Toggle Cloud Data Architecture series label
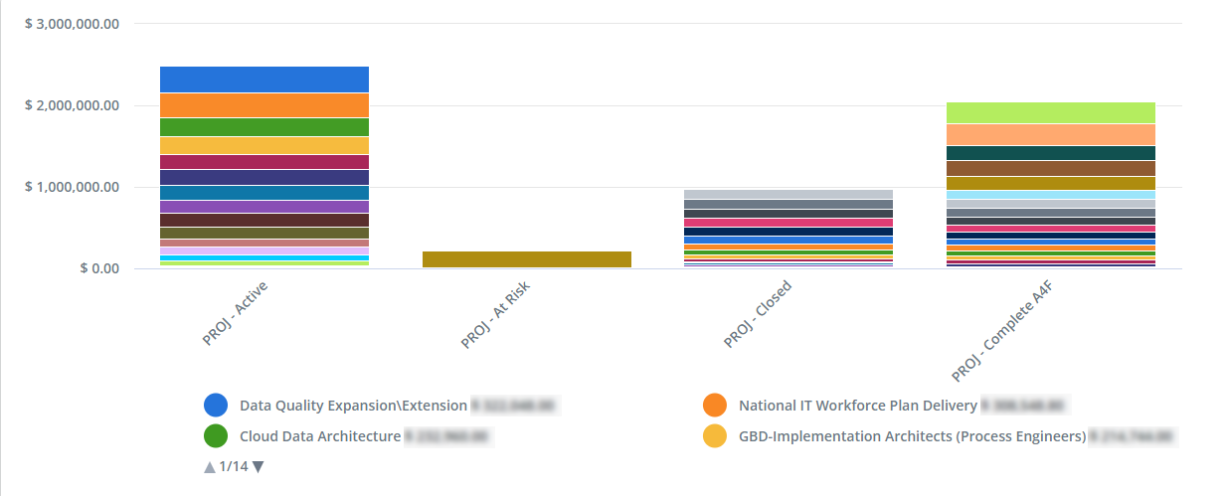The image size is (1227, 496). click(320, 436)
